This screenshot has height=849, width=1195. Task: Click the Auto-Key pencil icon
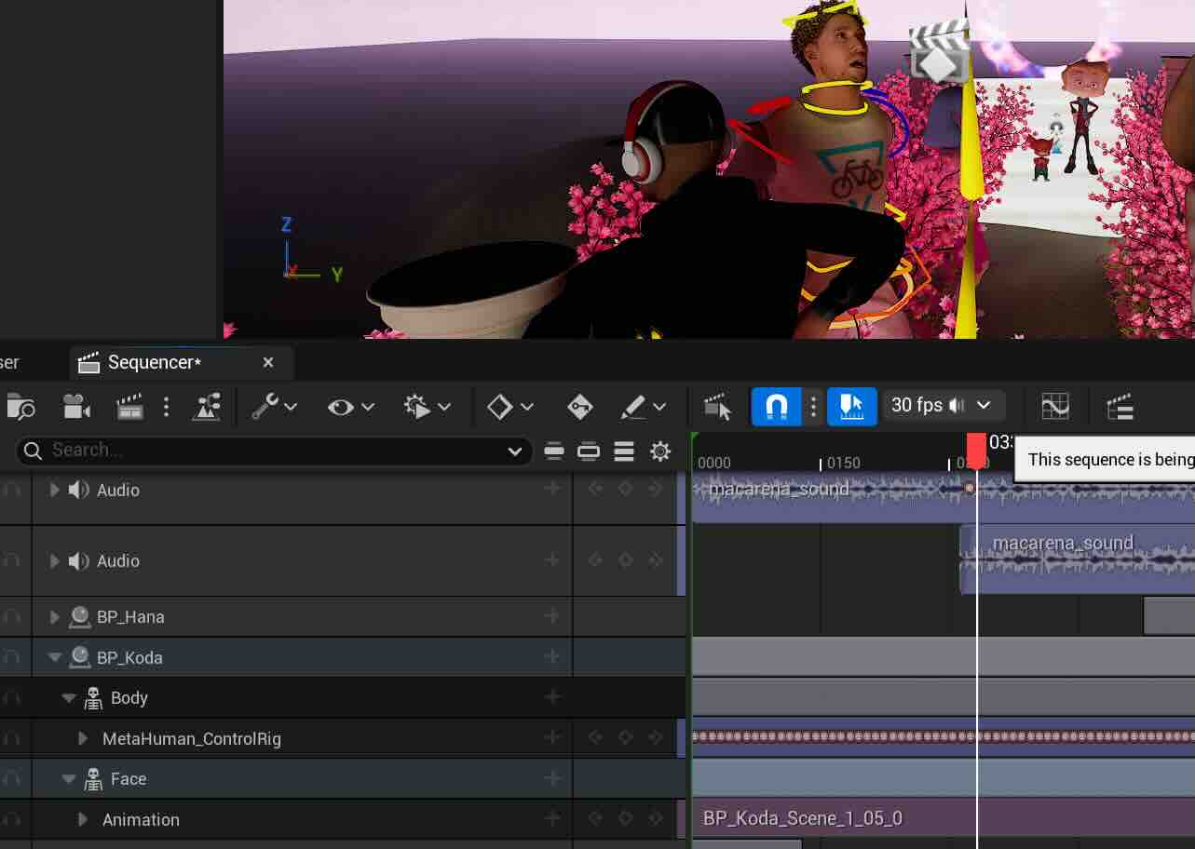[643, 407]
